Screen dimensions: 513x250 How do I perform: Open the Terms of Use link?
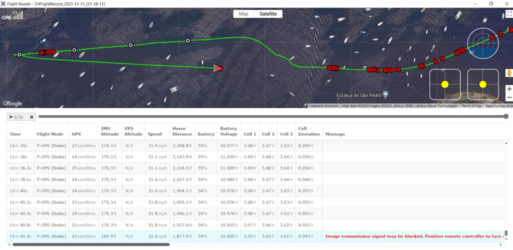tap(471, 106)
